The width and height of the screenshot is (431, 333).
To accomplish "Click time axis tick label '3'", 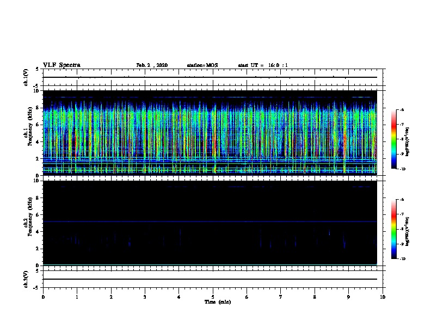I will 145,297.
